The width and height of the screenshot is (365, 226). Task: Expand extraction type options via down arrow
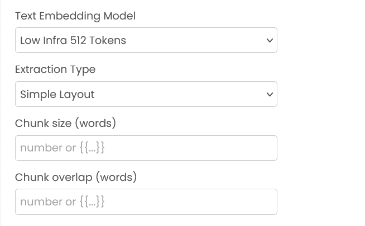click(270, 94)
